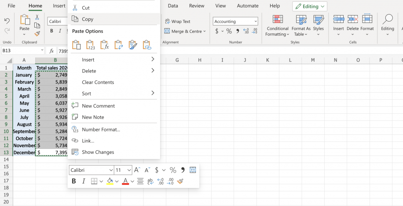Viewport: 403px width, 206px height.
Task: Select Cut in the context menu
Action: 115,8
